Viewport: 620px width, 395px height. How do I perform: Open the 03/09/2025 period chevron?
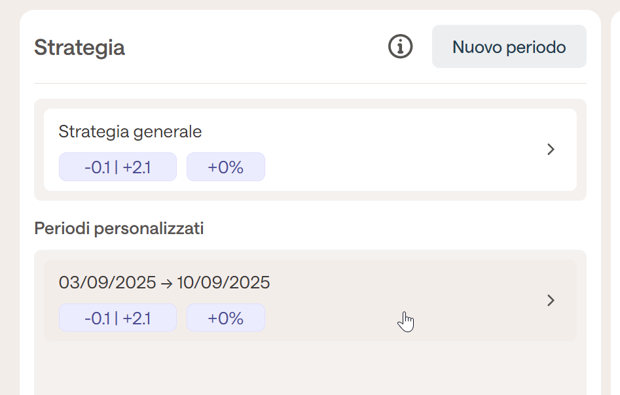tap(551, 301)
